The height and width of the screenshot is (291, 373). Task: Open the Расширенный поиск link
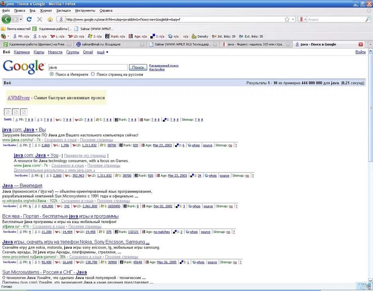click(x=164, y=65)
